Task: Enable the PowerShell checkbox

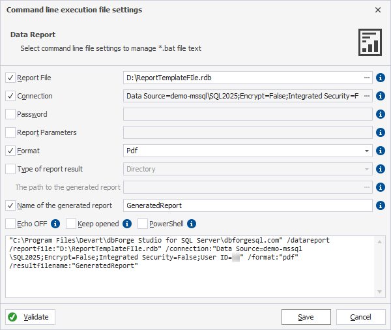Action: (143, 224)
